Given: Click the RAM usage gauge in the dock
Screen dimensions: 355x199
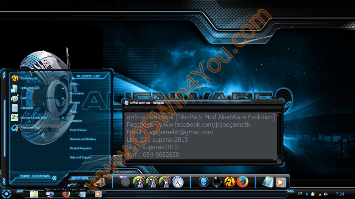Looking at the screenshot, I should pos(151,182).
